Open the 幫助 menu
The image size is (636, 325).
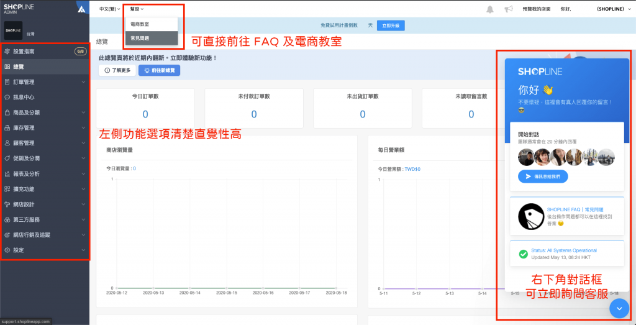[136, 9]
